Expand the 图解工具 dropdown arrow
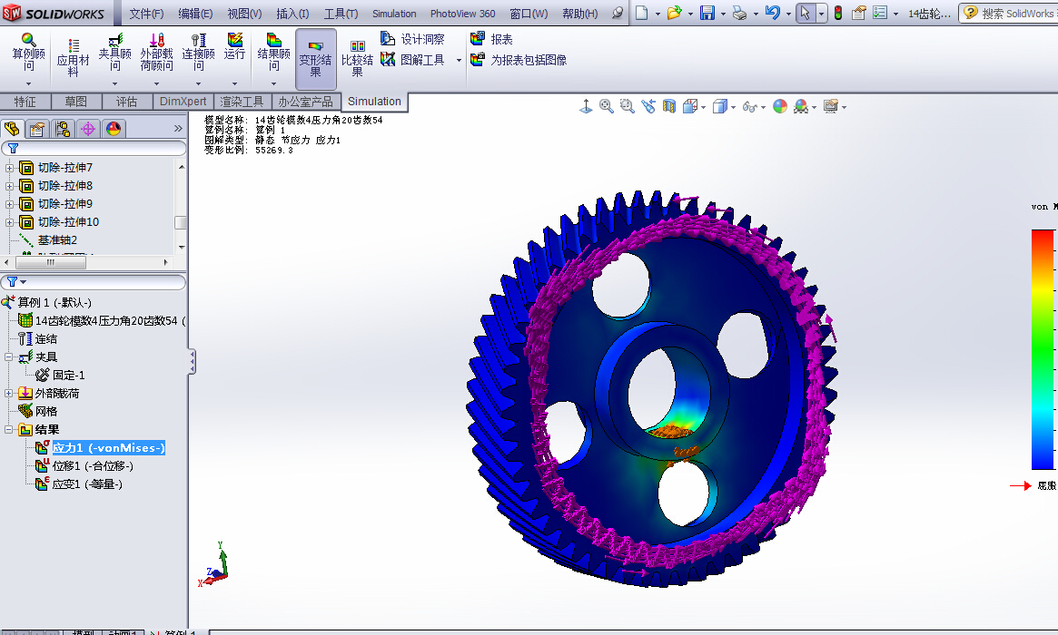Viewport: 1058px width, 635px height. click(x=459, y=60)
